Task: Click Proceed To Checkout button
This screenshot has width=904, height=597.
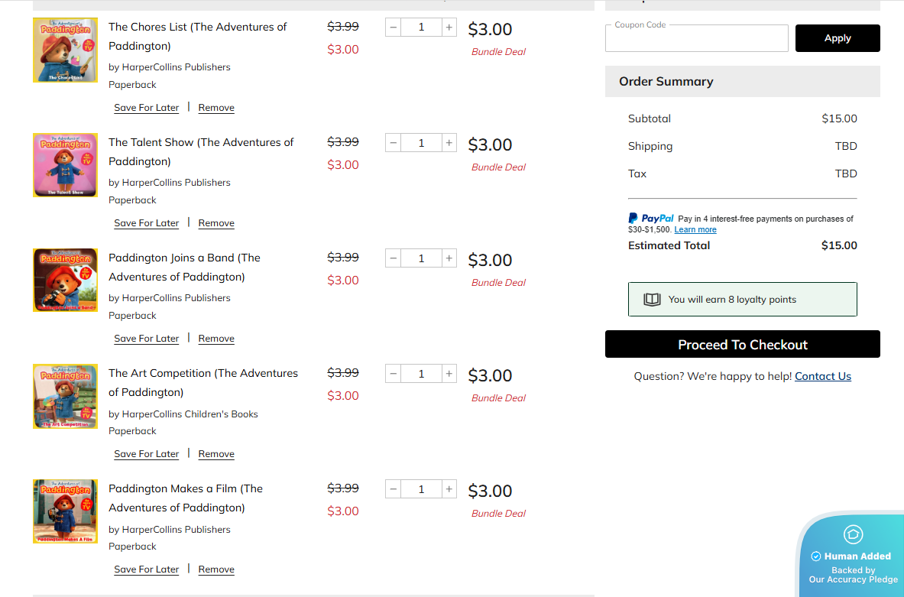Action: click(742, 345)
